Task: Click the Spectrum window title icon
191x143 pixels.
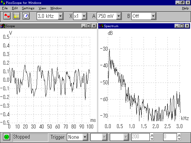Action: click(101, 26)
